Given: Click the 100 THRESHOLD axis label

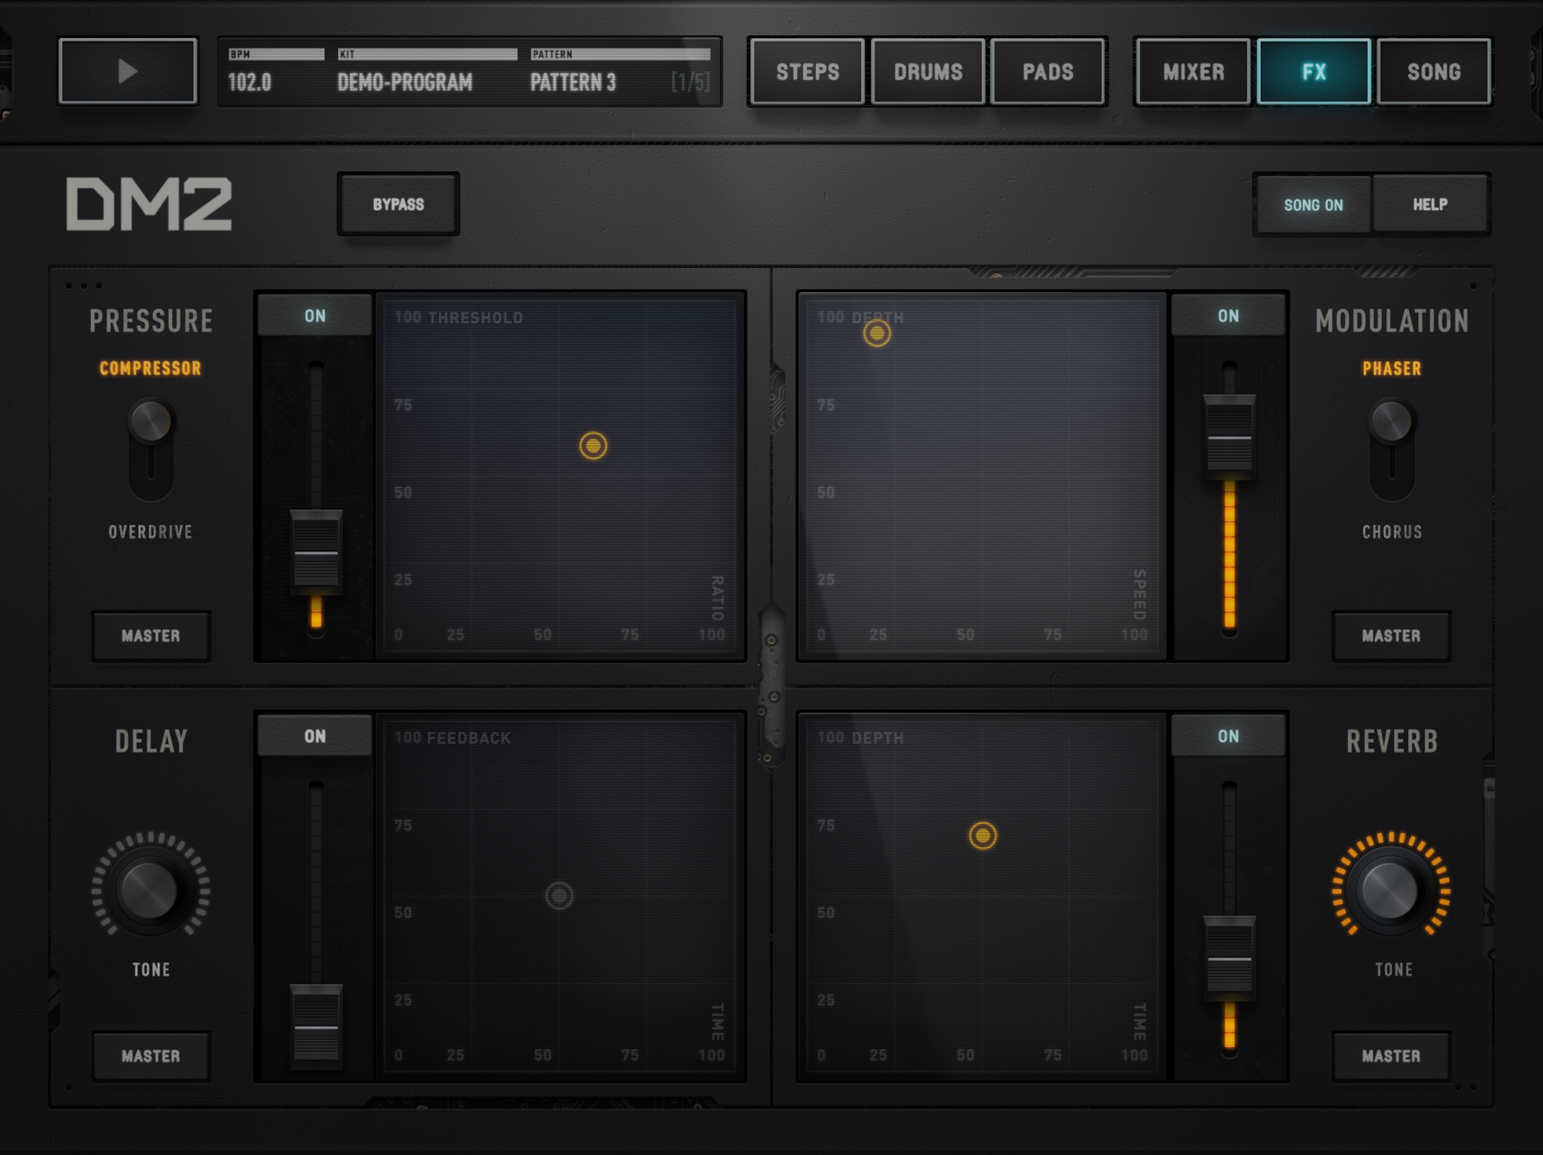Looking at the screenshot, I should pyautogui.click(x=459, y=318).
